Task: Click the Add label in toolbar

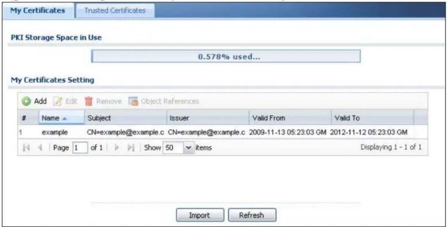Action: (40, 101)
